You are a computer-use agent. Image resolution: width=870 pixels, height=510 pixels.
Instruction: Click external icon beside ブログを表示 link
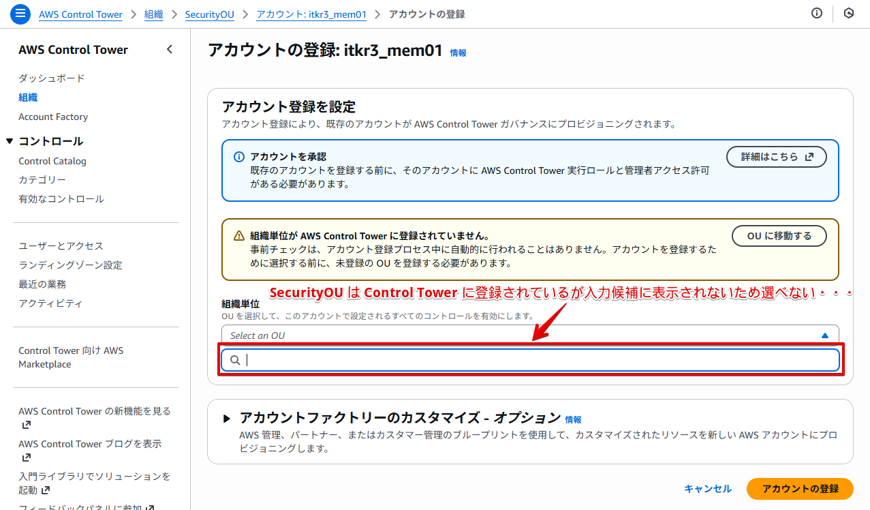(x=27, y=457)
